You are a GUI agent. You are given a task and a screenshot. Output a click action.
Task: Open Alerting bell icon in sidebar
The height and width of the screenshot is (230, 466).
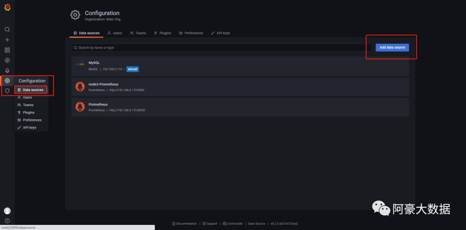7,70
